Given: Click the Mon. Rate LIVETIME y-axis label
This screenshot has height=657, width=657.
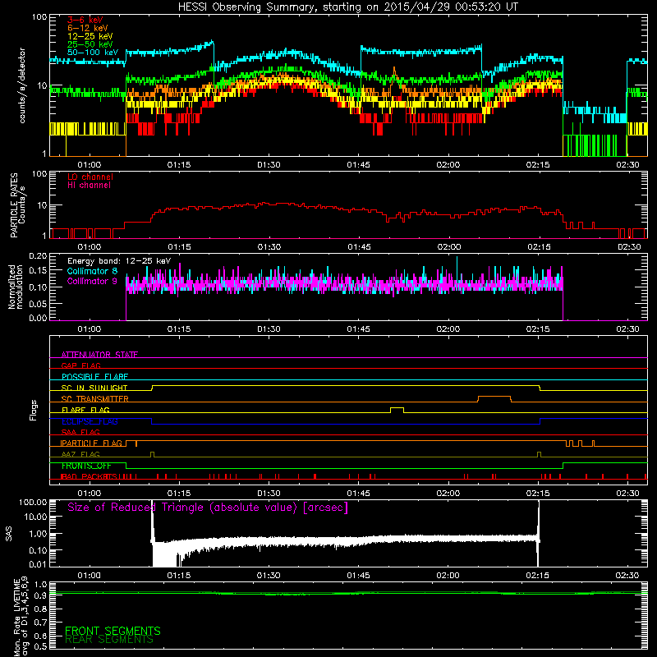Looking at the screenshot, I should (21, 616).
